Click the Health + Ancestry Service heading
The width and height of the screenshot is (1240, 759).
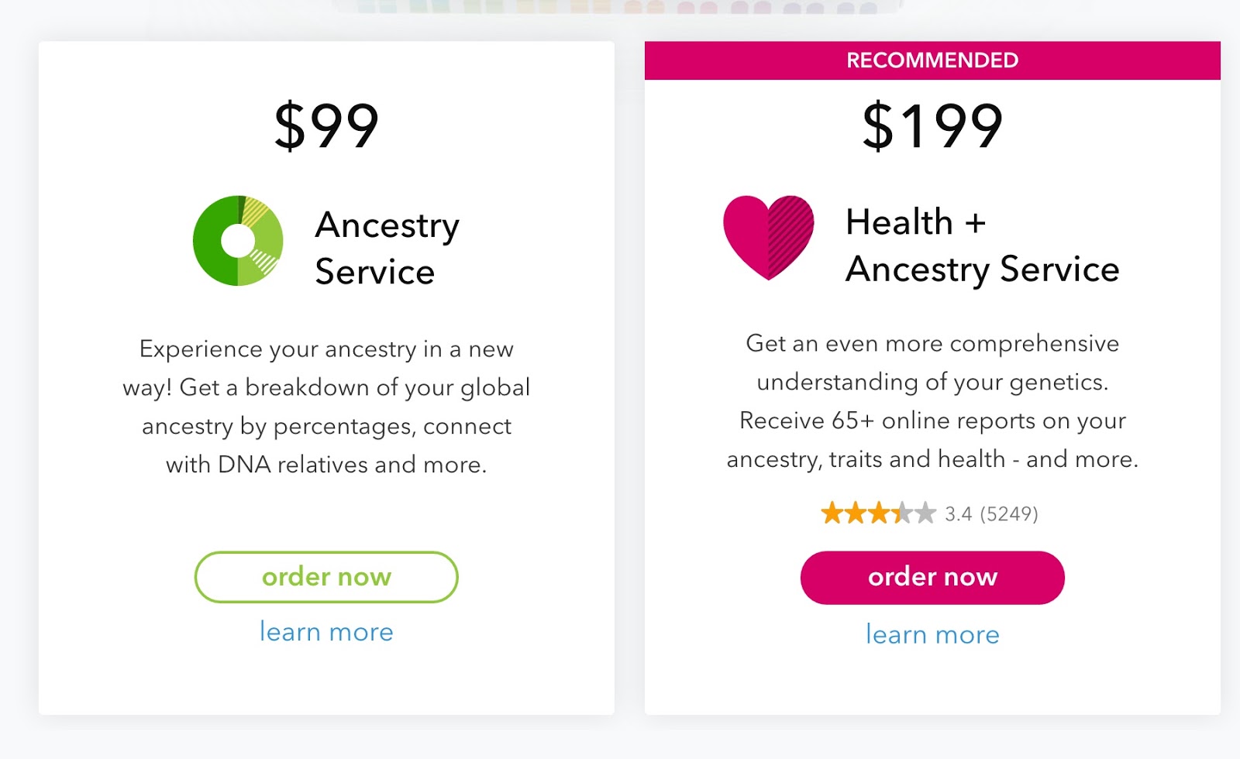tap(982, 246)
